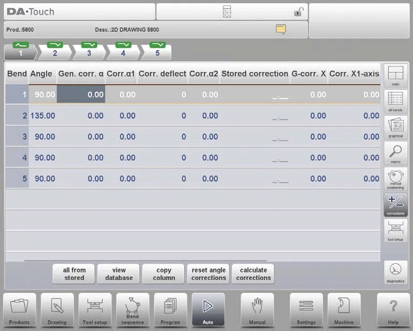Open the main view icon
413x331 pixels.
click(395, 76)
